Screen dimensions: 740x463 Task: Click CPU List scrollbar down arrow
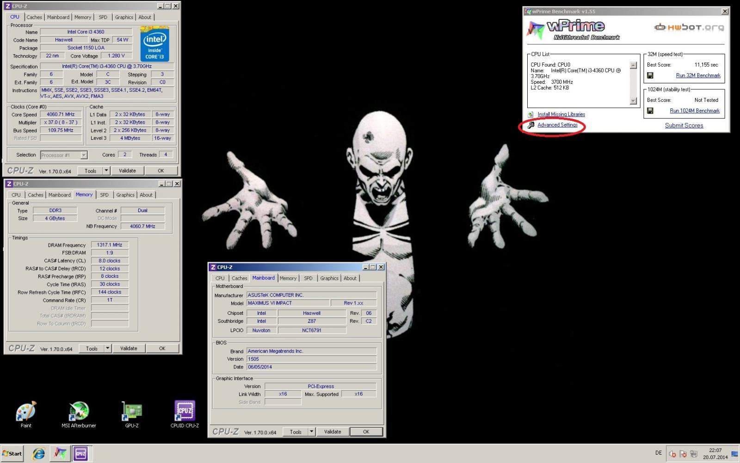click(633, 101)
